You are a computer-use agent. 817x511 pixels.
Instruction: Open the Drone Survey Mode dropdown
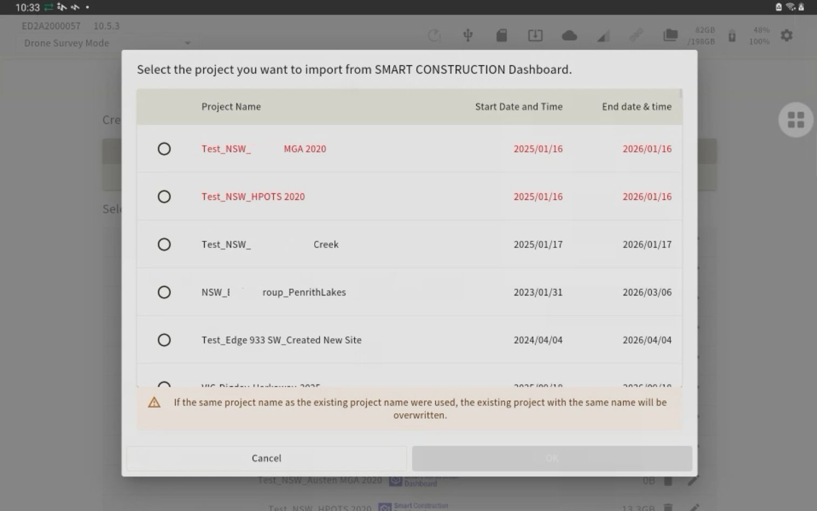tap(107, 43)
